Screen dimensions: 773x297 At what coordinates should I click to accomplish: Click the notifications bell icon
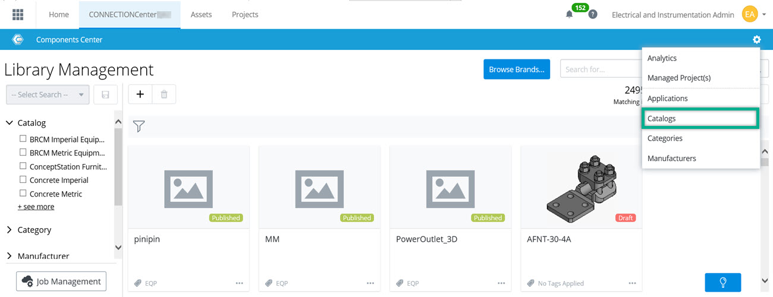click(x=569, y=15)
